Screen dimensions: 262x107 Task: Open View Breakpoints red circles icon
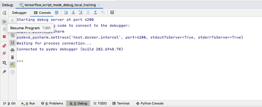[x=4, y=46]
